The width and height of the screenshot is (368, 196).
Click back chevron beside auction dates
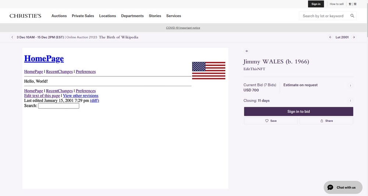pos(13,37)
